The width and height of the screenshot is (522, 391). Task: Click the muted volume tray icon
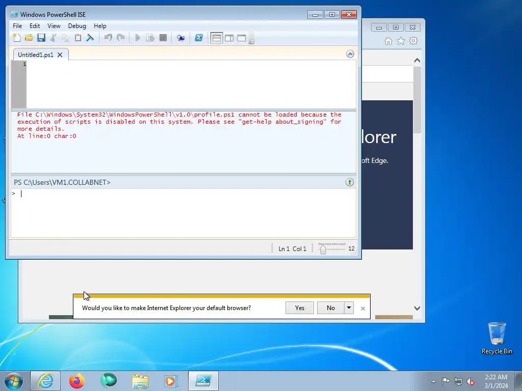[x=471, y=382]
